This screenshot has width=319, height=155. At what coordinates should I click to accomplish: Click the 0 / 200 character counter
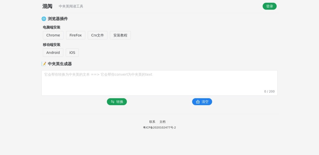(x=269, y=91)
